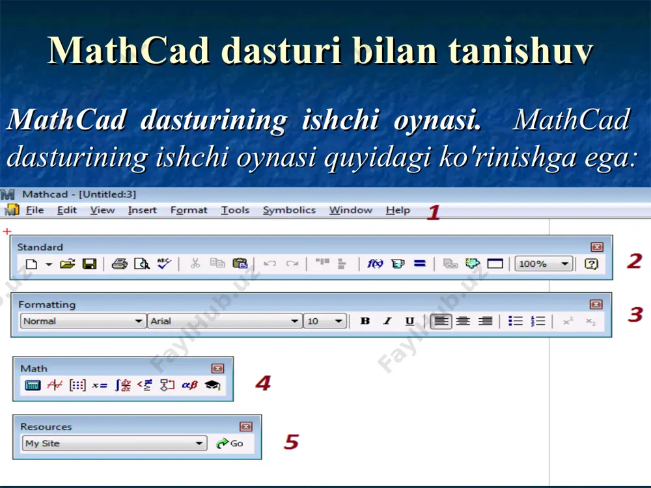
Task: Cut selection with scissors icon
Action: [195, 264]
